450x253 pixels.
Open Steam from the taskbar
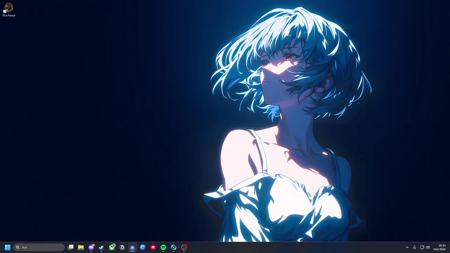101,247
